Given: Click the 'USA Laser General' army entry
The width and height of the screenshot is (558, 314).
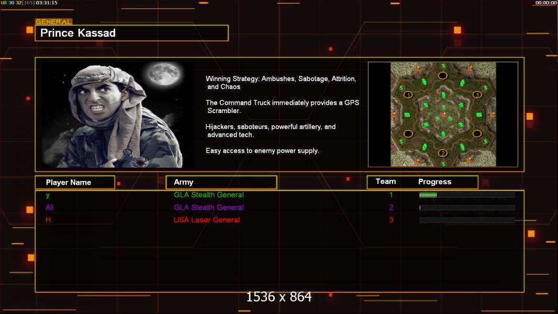Looking at the screenshot, I should [207, 220].
